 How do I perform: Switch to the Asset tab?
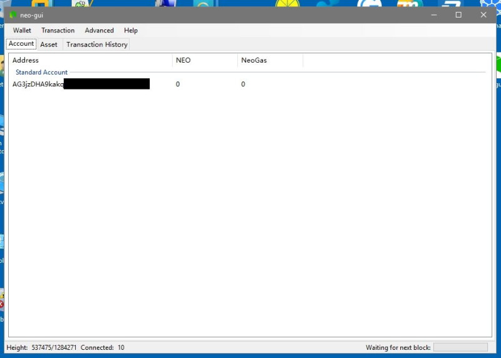[x=49, y=44]
